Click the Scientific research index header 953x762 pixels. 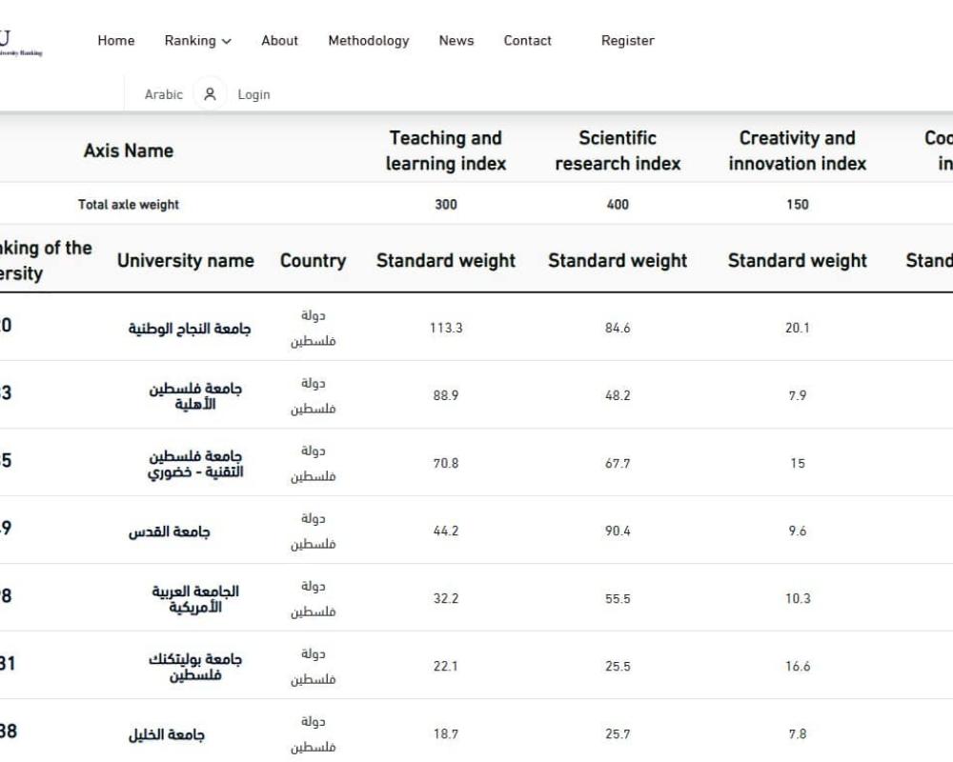tap(618, 150)
